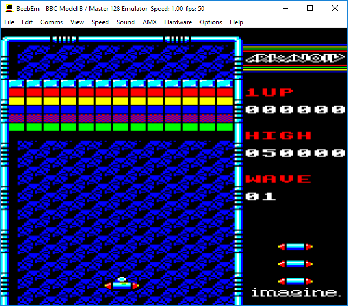
Task: Open the Comms menu
Action: 51,22
